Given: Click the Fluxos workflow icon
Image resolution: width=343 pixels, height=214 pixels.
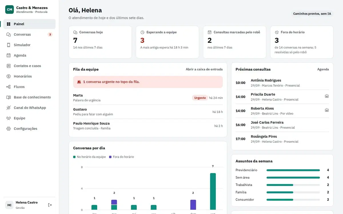Looking at the screenshot, I should [9, 87].
